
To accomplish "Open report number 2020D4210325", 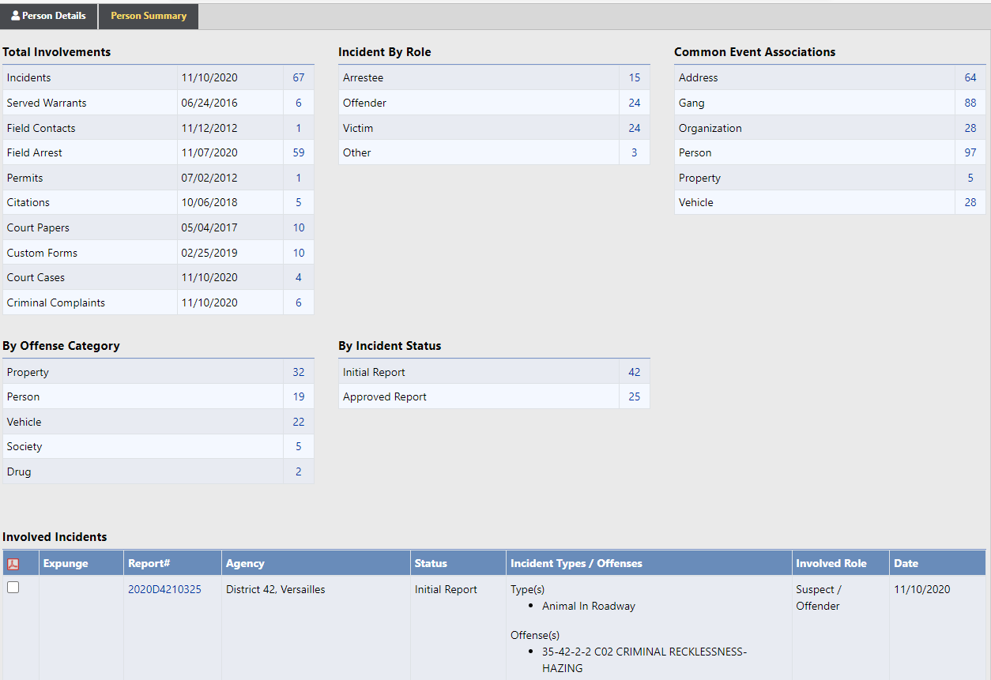I will (x=164, y=589).
